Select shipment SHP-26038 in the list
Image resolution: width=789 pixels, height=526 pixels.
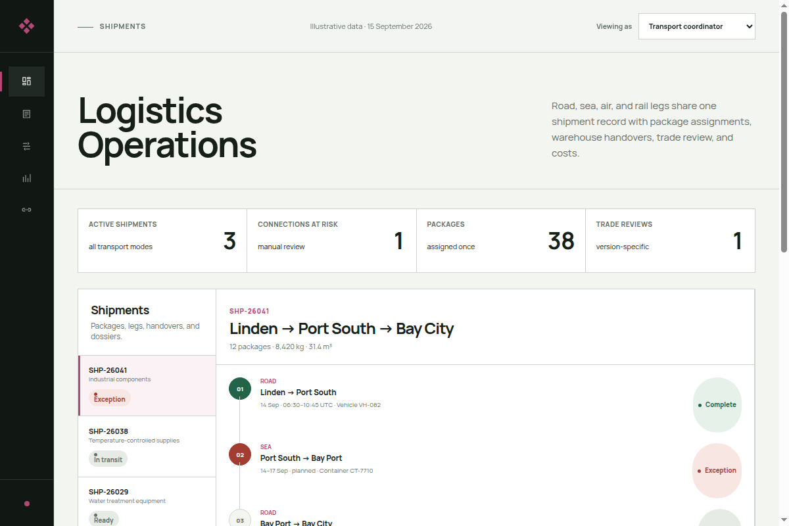tap(147, 446)
